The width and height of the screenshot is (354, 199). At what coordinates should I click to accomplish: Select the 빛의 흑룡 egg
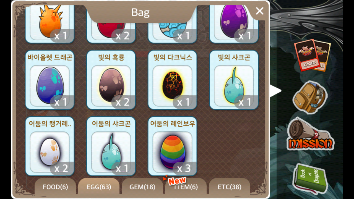111,80
